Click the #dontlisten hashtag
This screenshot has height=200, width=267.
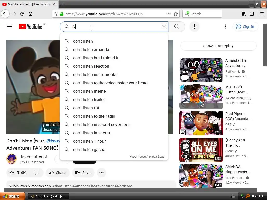pos(62,186)
